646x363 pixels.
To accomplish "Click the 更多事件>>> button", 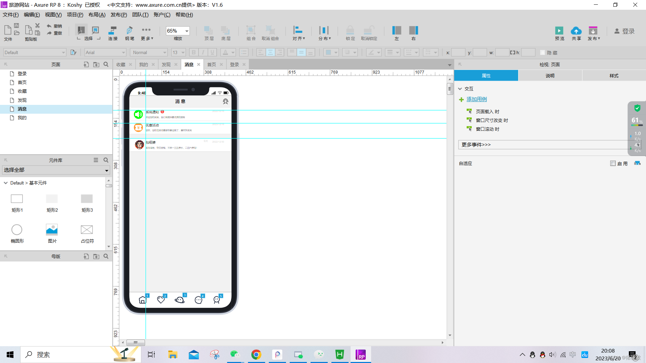I will [476, 145].
